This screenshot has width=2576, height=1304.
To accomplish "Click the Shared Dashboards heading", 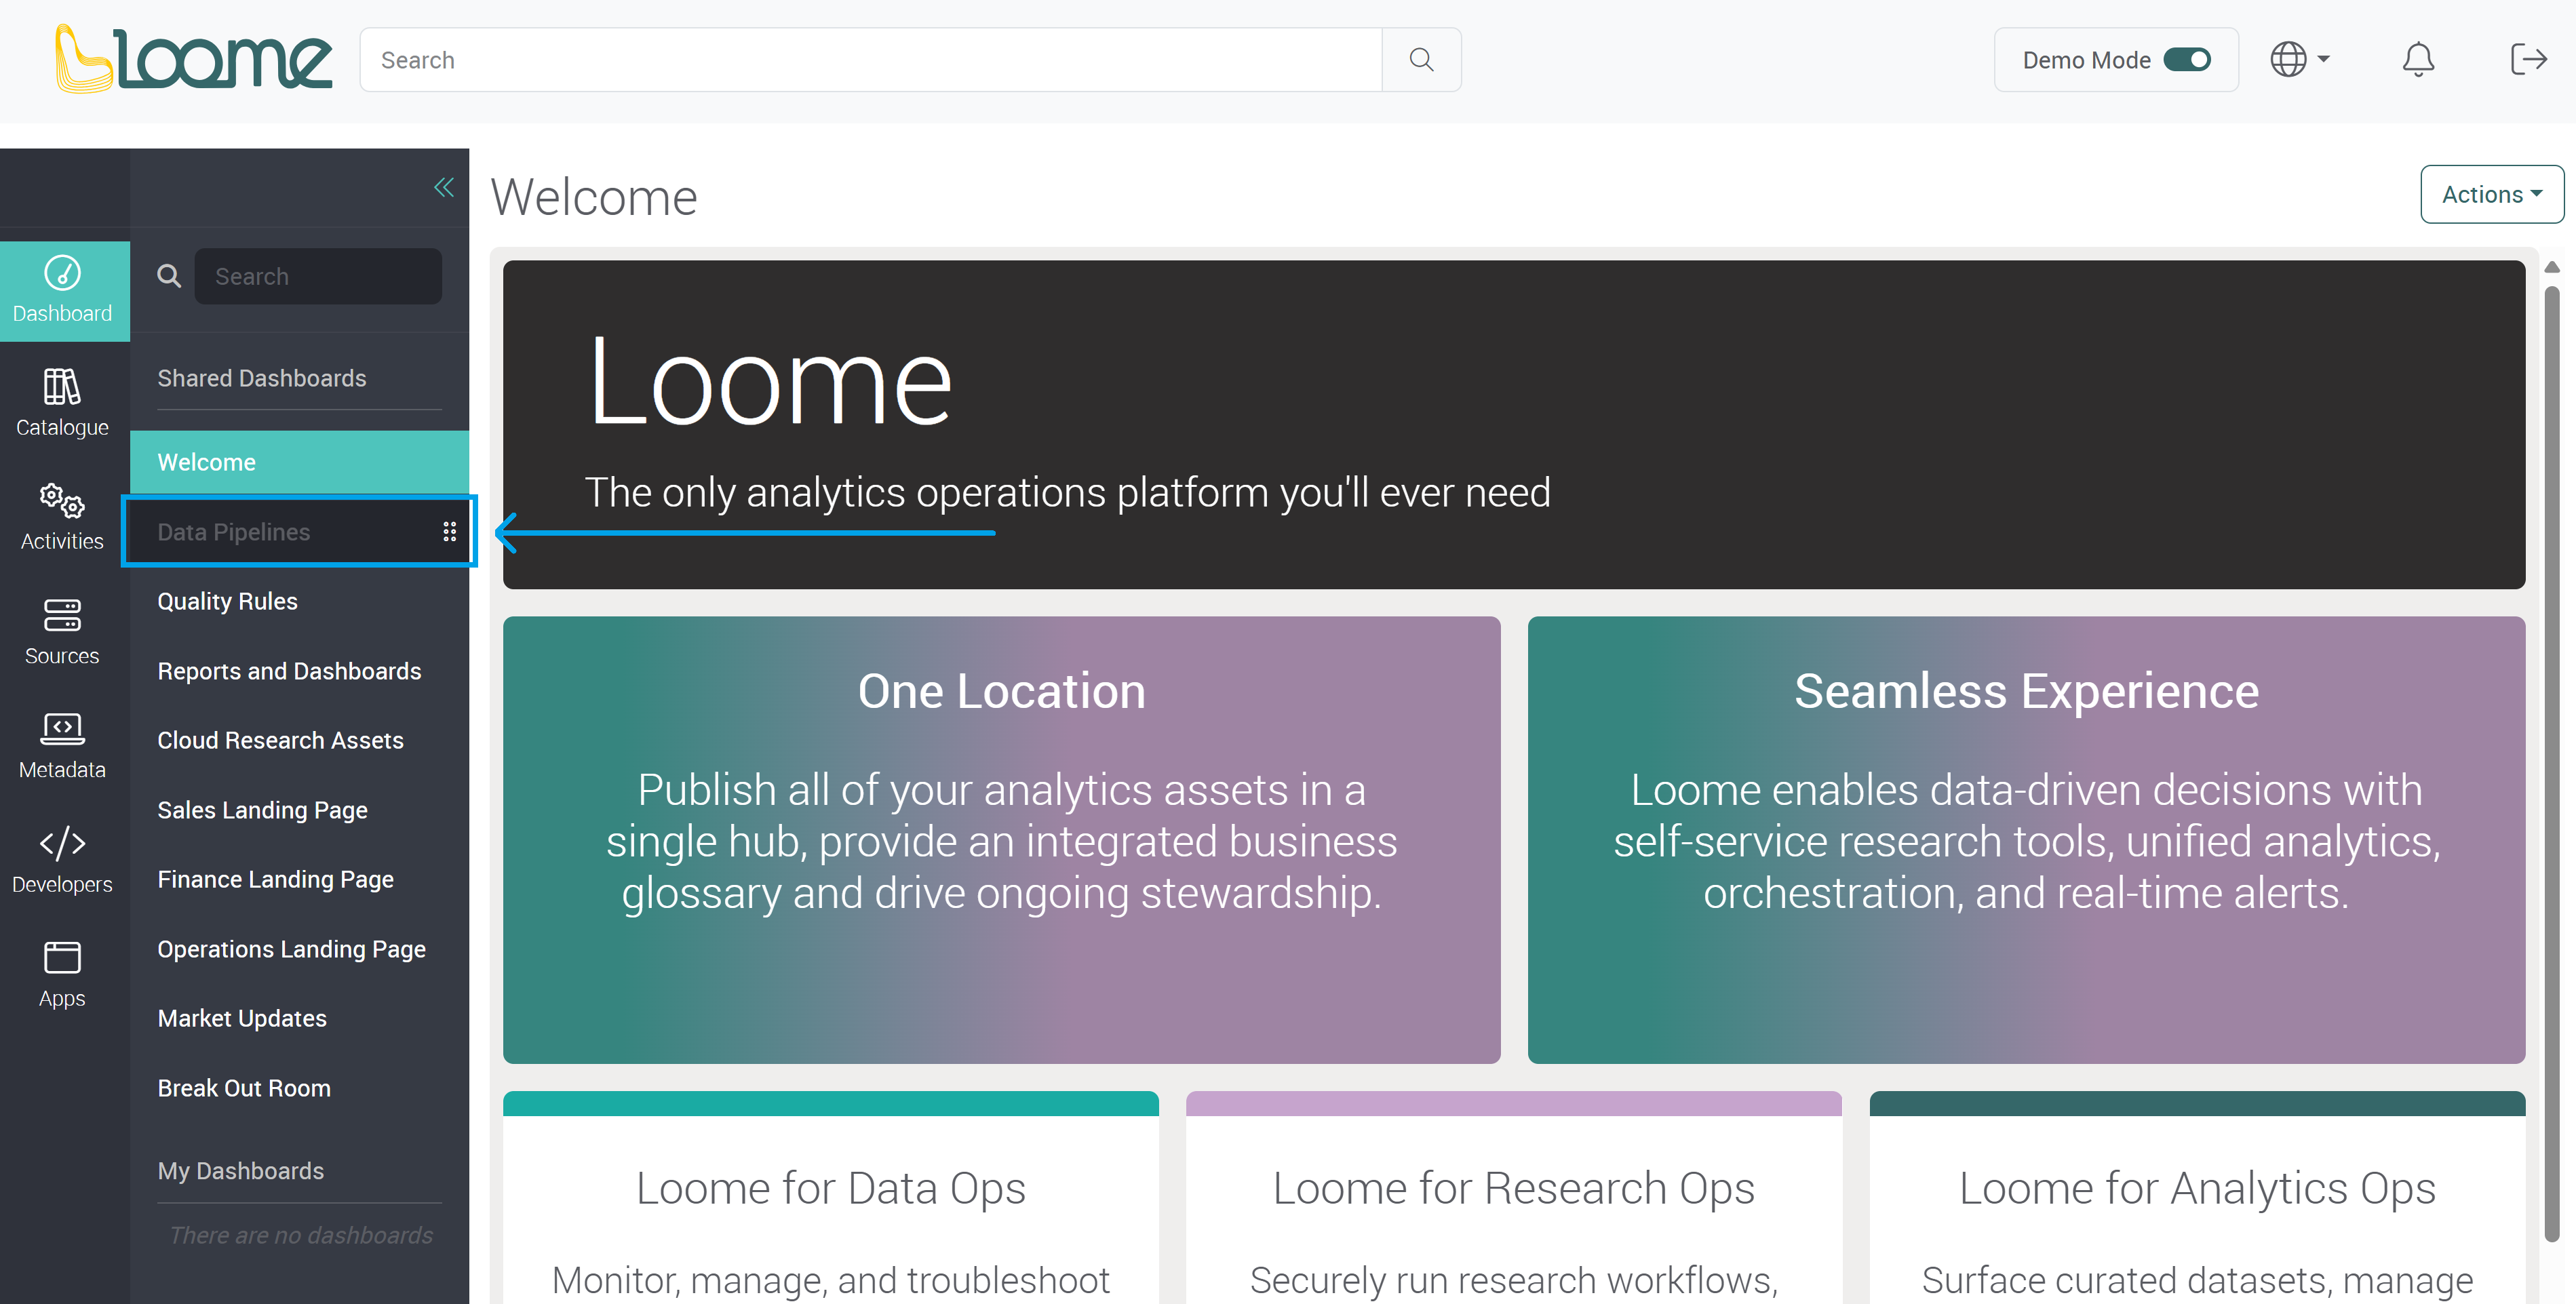I will coord(262,378).
